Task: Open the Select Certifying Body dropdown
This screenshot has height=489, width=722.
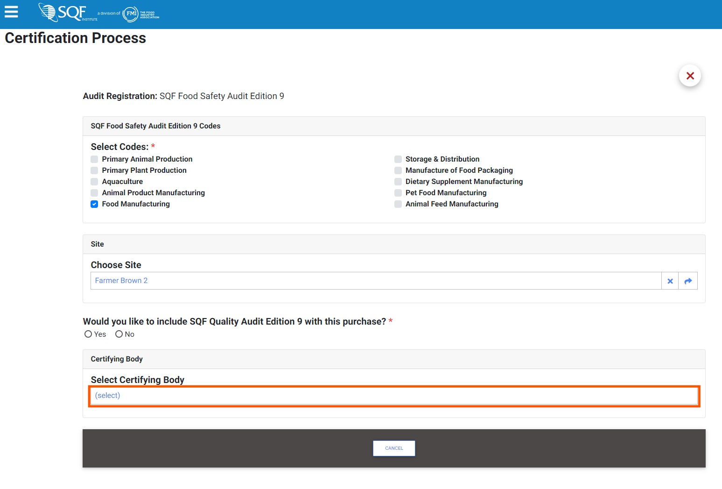Action: [x=394, y=396]
